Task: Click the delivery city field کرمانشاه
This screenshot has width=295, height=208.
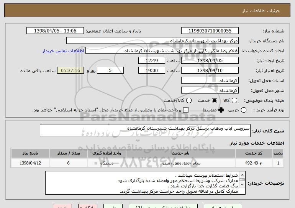Action: pos(210,90)
